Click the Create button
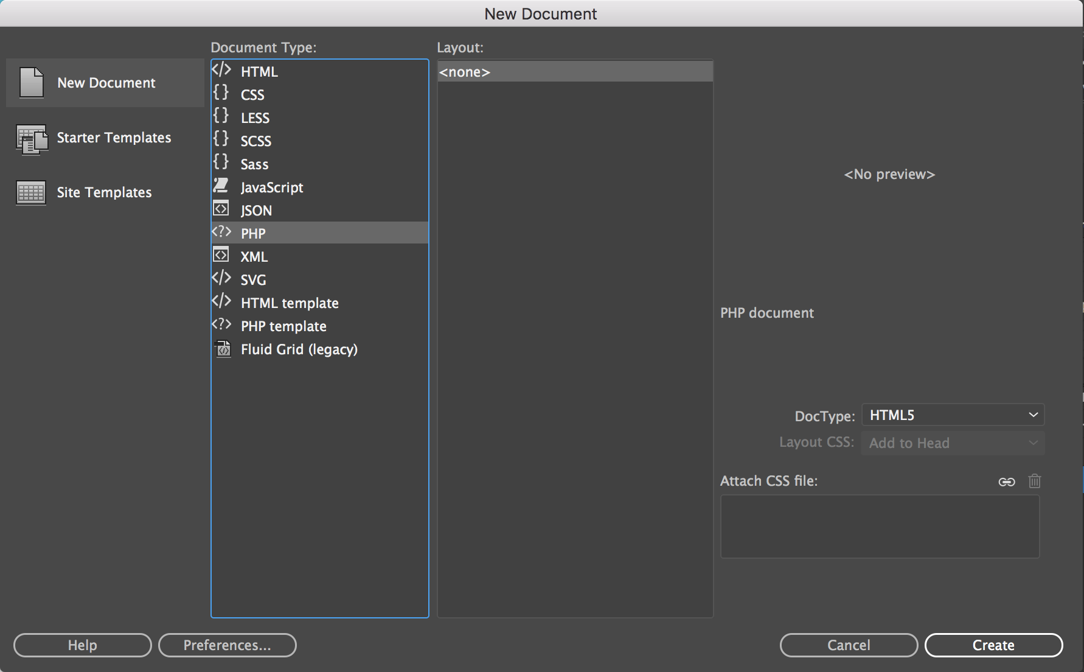The image size is (1084, 672). click(x=993, y=645)
